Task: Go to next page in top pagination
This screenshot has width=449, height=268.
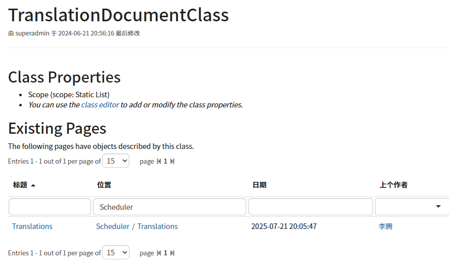Action: (172, 162)
